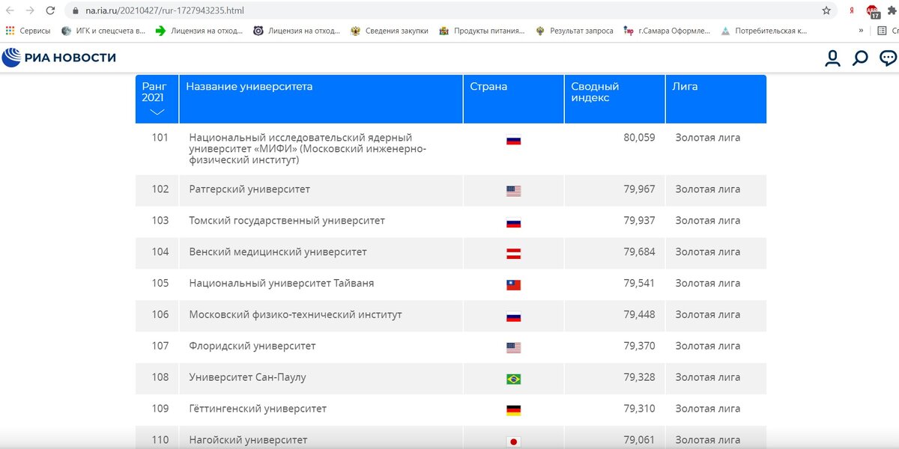Open the Extensions puzzle icon
Image resolution: width=899 pixels, height=449 pixels.
[x=892, y=10]
